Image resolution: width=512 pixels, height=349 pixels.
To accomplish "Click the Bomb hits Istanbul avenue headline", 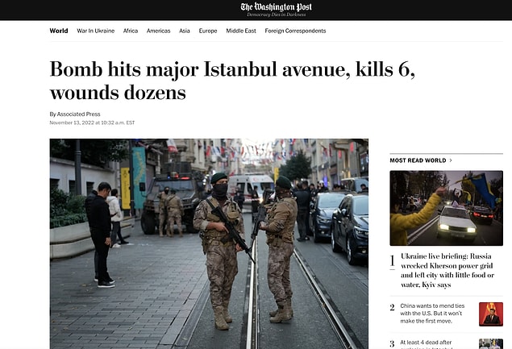I will (232, 81).
